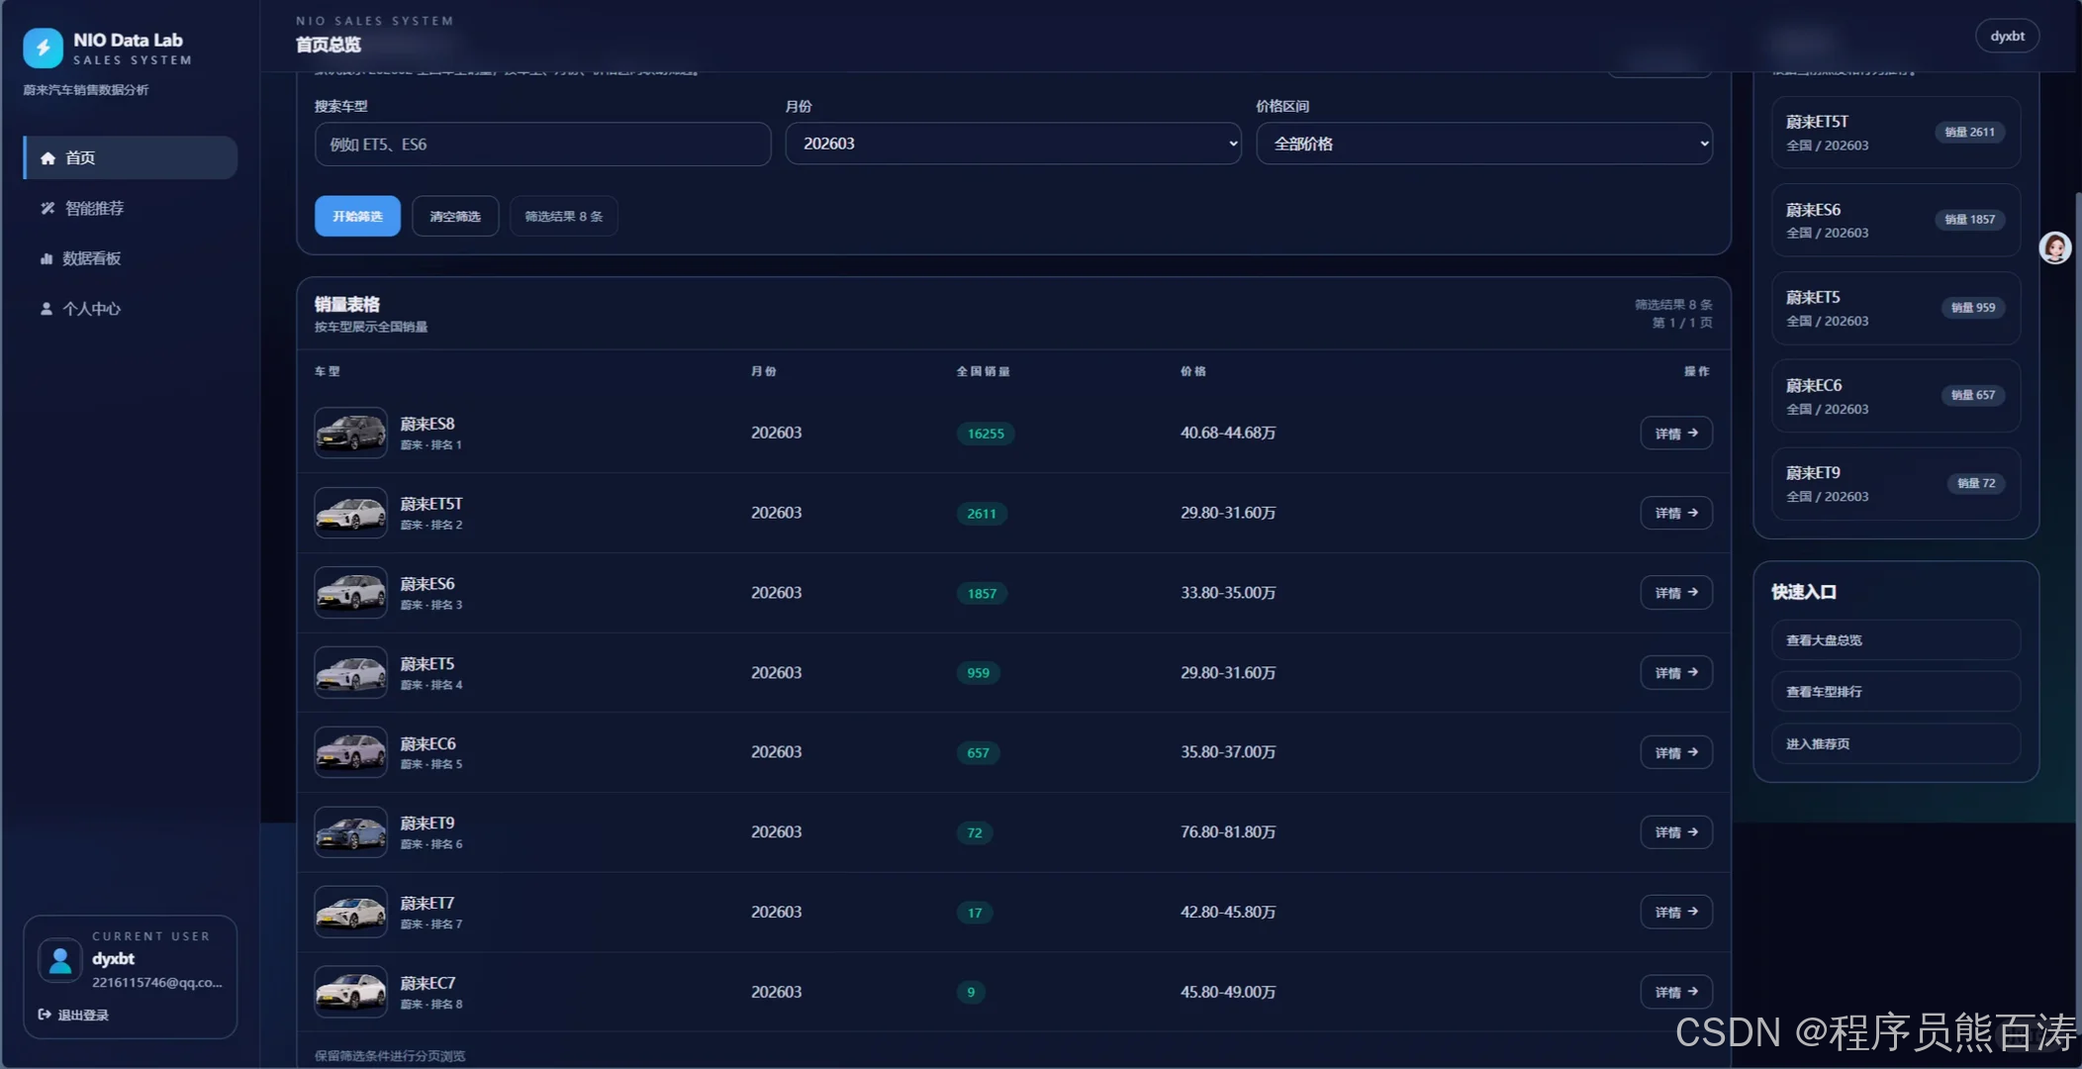Click the NIO Data Lab lightning logo
Screen dimensions: 2082x1069
click(x=43, y=49)
